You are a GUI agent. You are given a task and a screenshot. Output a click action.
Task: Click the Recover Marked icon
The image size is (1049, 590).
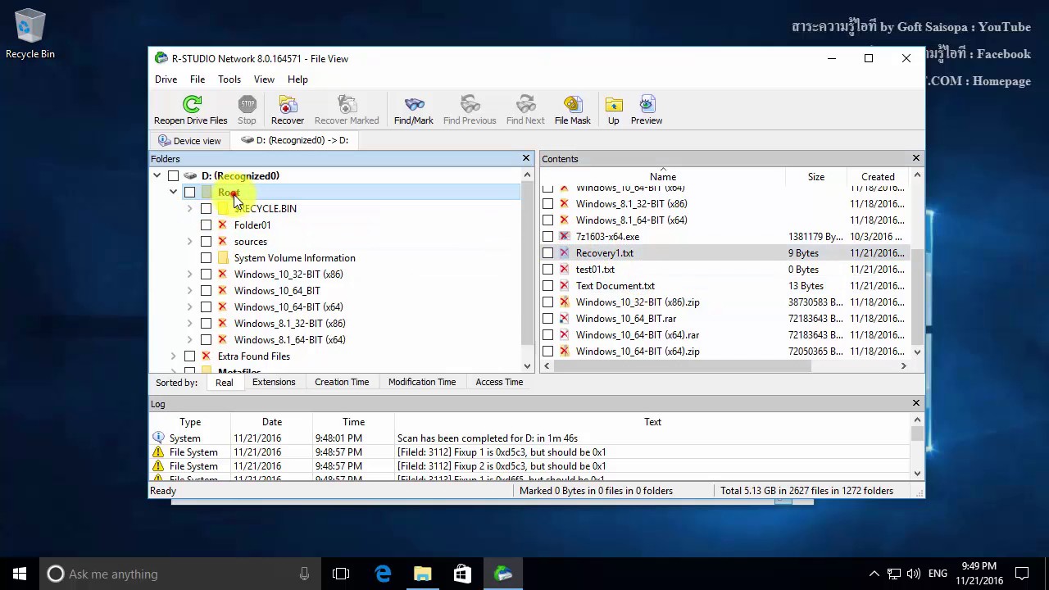(347, 104)
